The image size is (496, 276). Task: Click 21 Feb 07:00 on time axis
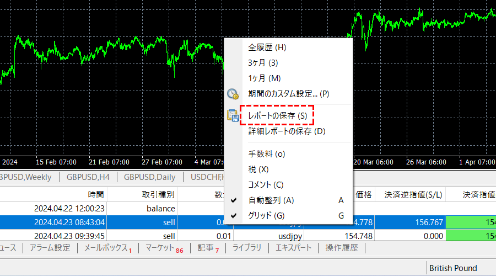109,162
